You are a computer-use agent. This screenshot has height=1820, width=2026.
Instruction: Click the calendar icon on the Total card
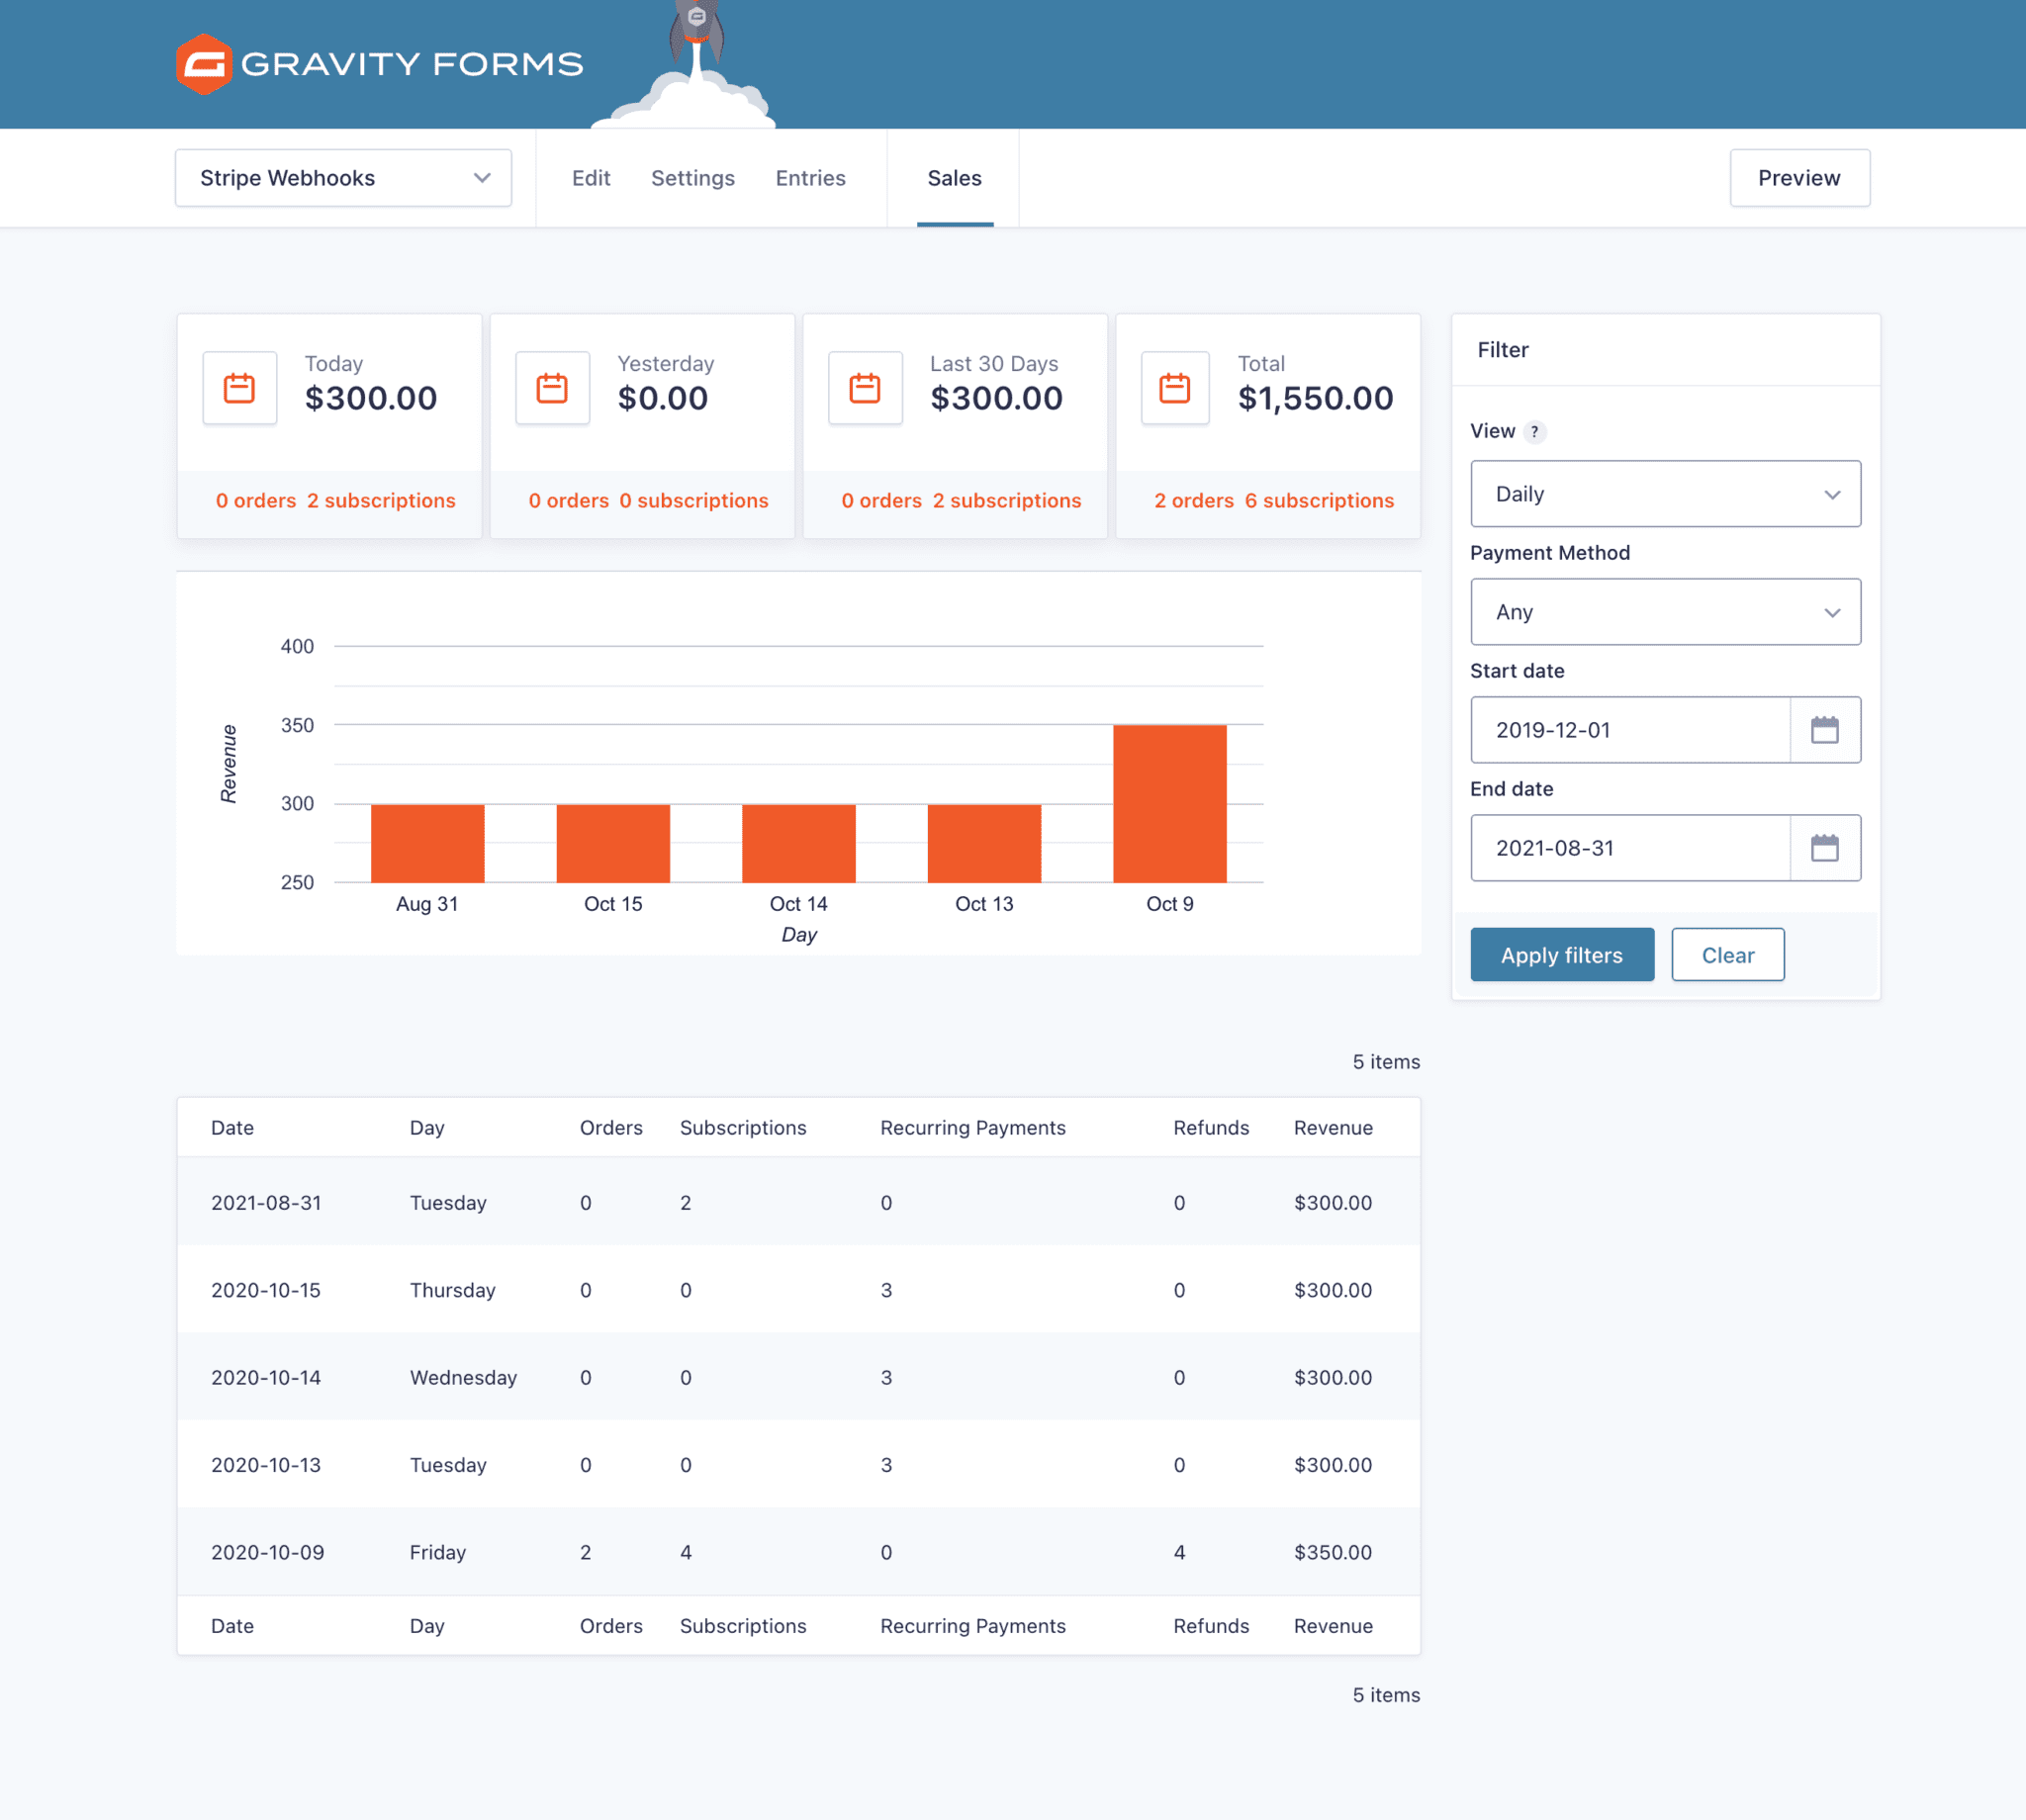click(1174, 388)
